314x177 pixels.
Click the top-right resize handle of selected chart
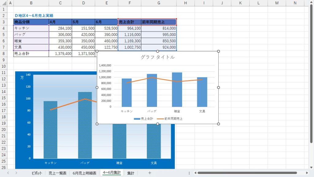click(218, 51)
